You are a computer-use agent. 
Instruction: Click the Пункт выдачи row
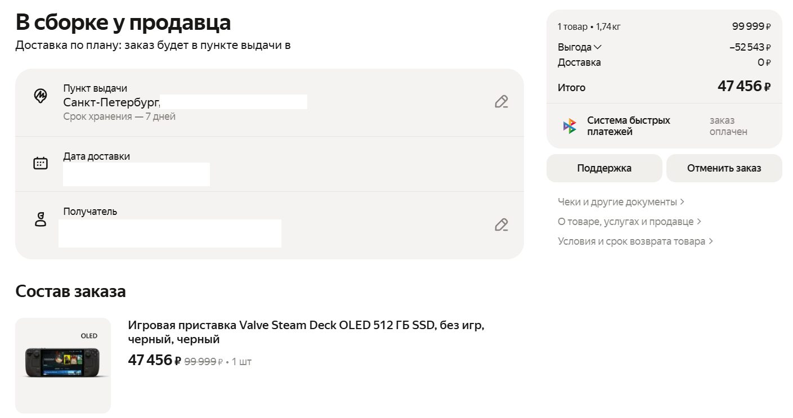(x=270, y=102)
